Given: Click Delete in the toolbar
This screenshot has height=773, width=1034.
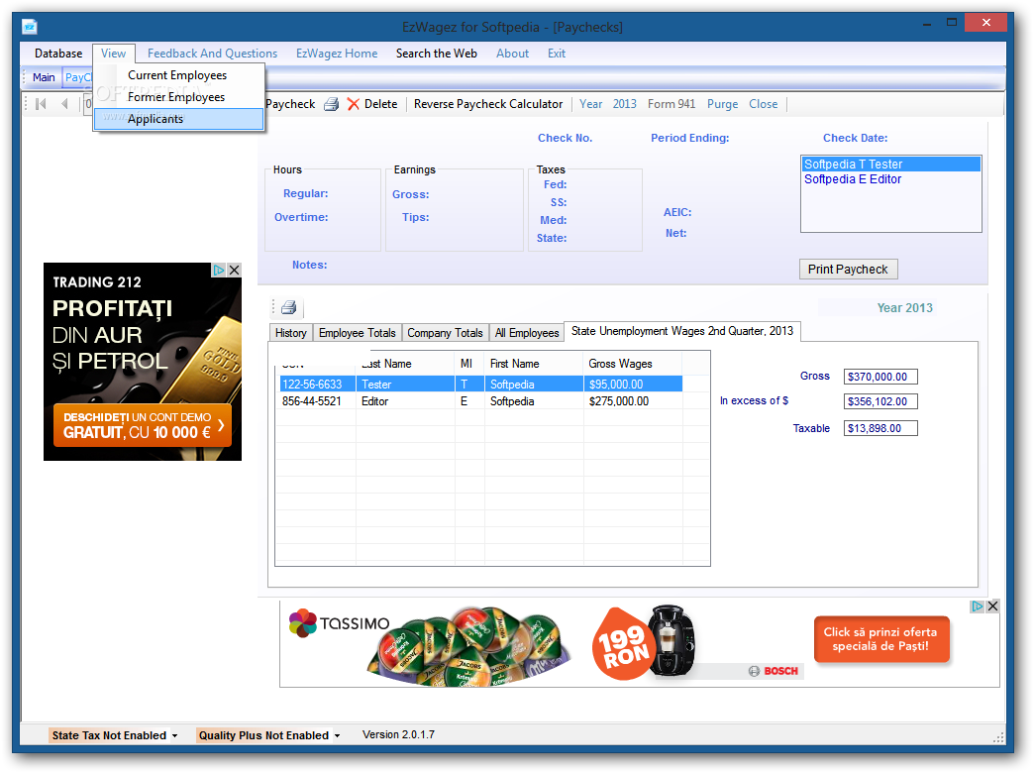Looking at the screenshot, I should pyautogui.click(x=380, y=104).
